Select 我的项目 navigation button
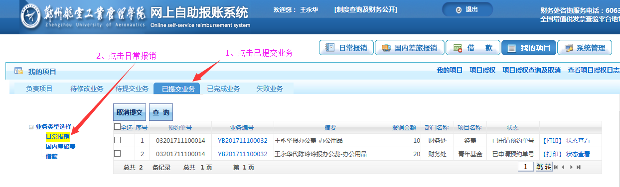620x187 pixels. pos(529,48)
